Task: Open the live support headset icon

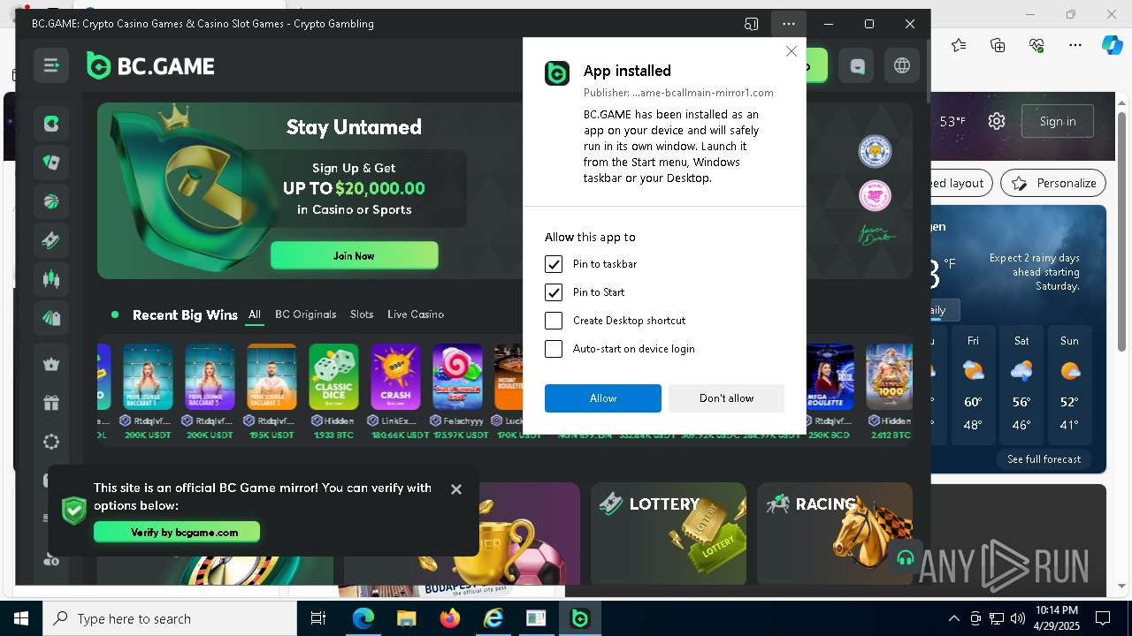Action: 905,557
